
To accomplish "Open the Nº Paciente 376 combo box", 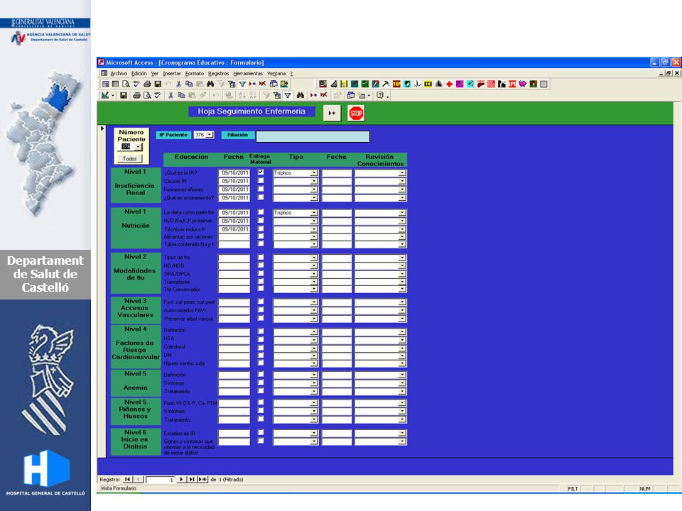I will [209, 135].
